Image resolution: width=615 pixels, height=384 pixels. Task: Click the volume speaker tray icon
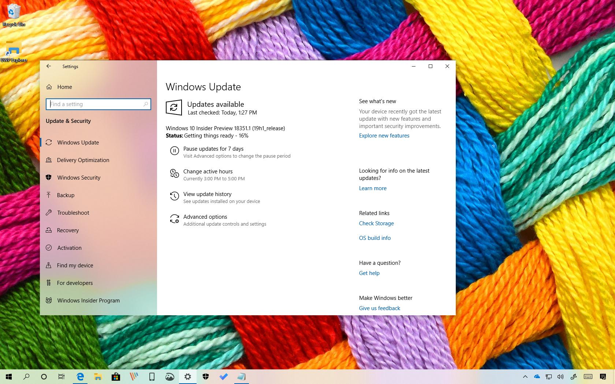click(560, 377)
